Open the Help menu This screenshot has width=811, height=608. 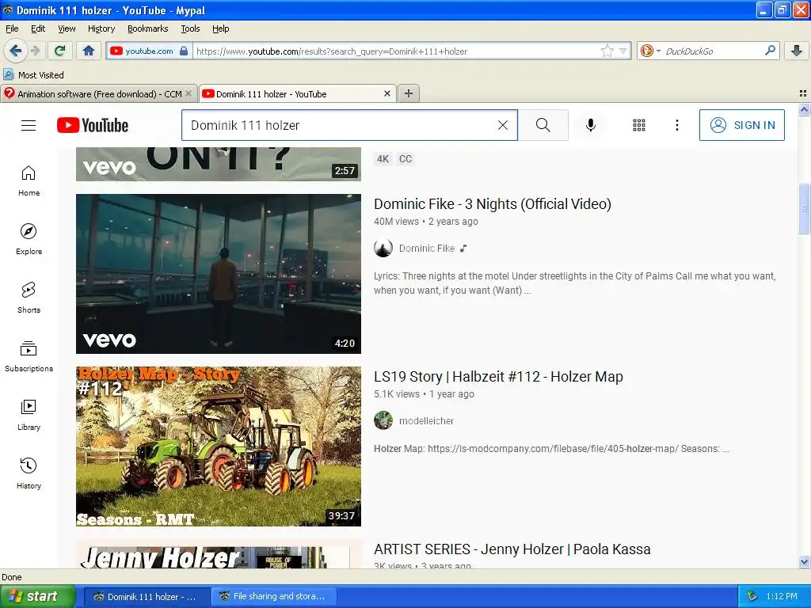click(x=220, y=28)
